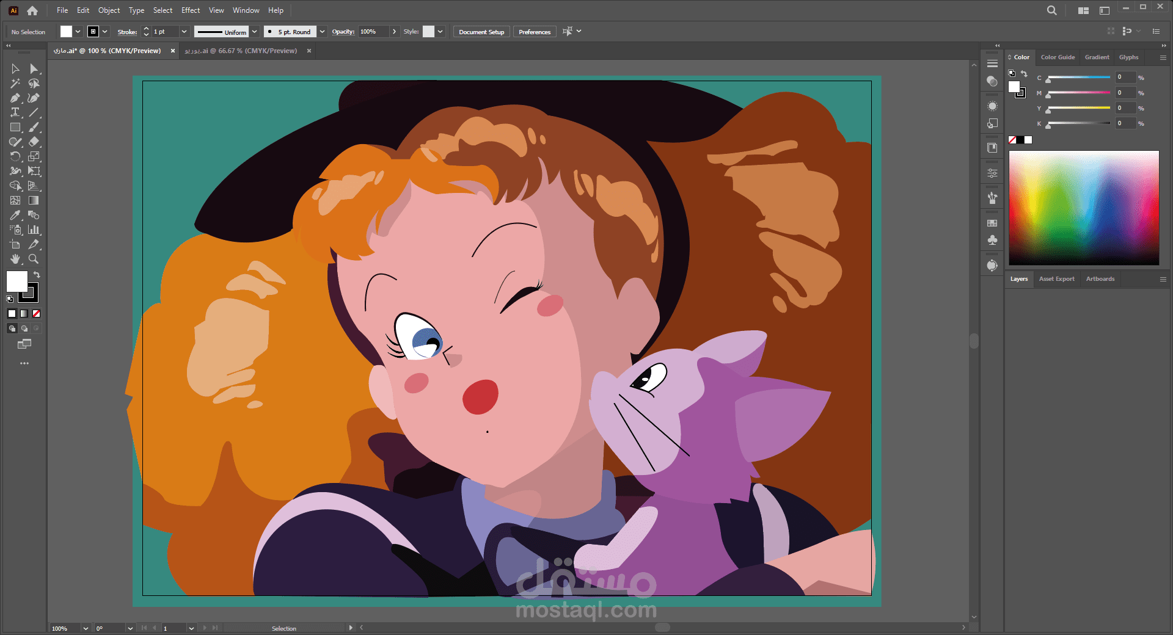Screen dimensions: 1173x635
Task: Click the Document Setup button
Action: 481,32
